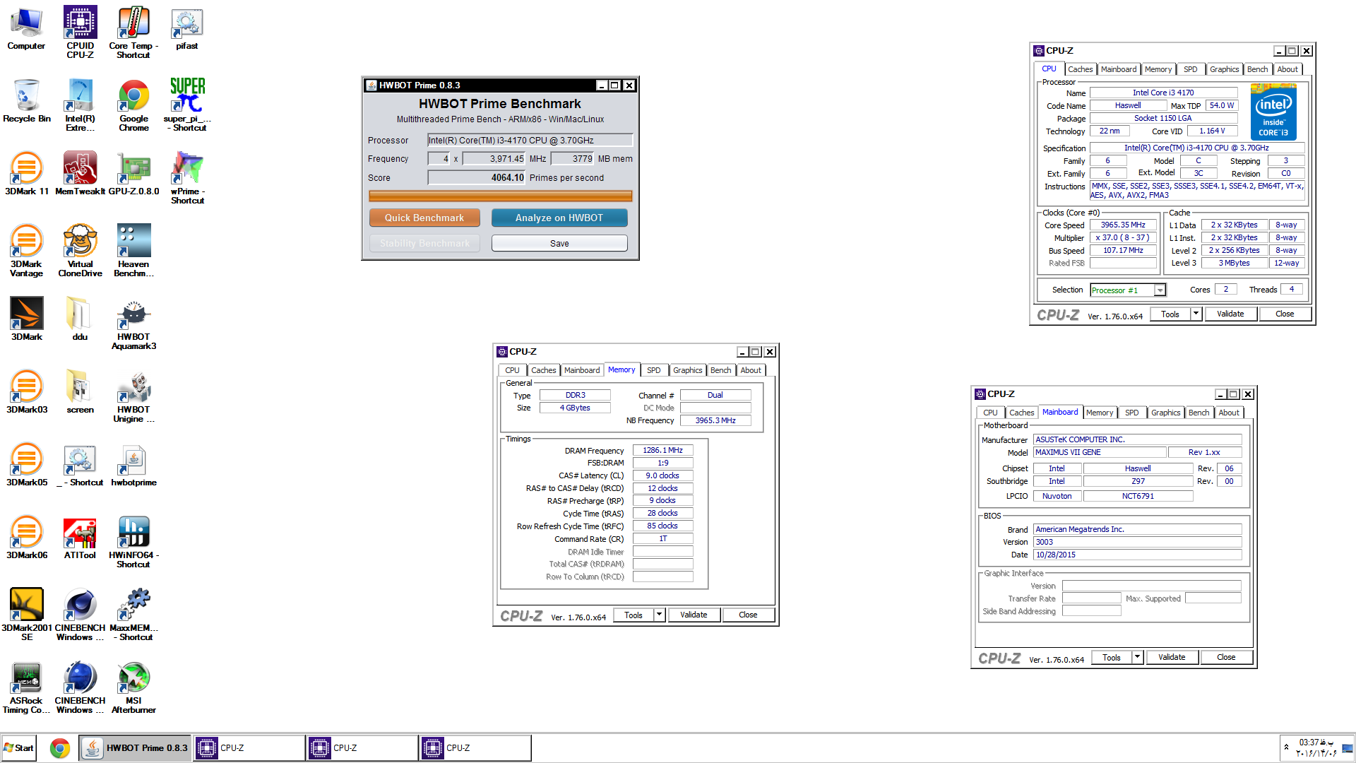Switch to HWBOT Prime taskbar item

coord(135,747)
